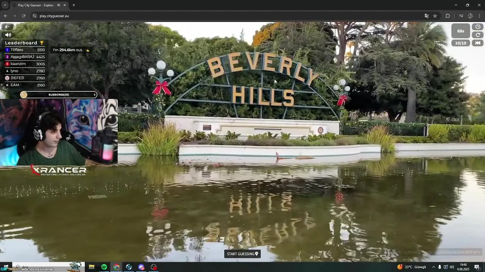Screen dimensions: 485x272
Task: Open Chrome from taskbar
Action: (117, 267)
